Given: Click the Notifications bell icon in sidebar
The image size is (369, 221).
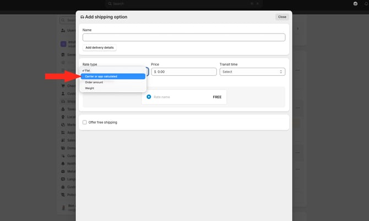Looking at the screenshot, I should (63, 163).
